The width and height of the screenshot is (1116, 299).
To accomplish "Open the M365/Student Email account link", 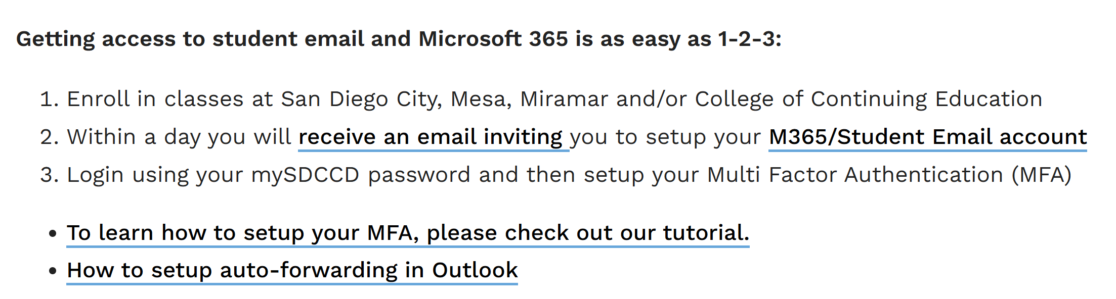I will pyautogui.click(x=927, y=137).
